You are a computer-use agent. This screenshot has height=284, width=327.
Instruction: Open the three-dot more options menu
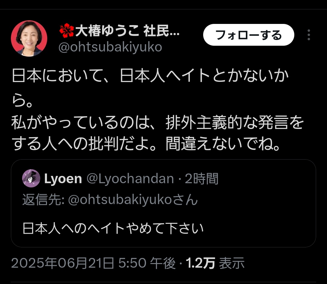point(309,35)
